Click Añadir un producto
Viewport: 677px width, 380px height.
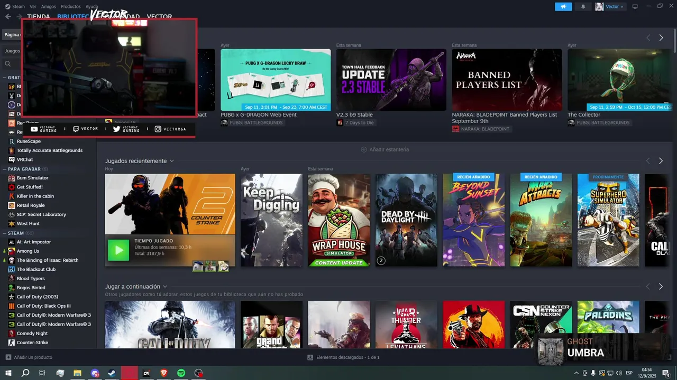pos(29,357)
